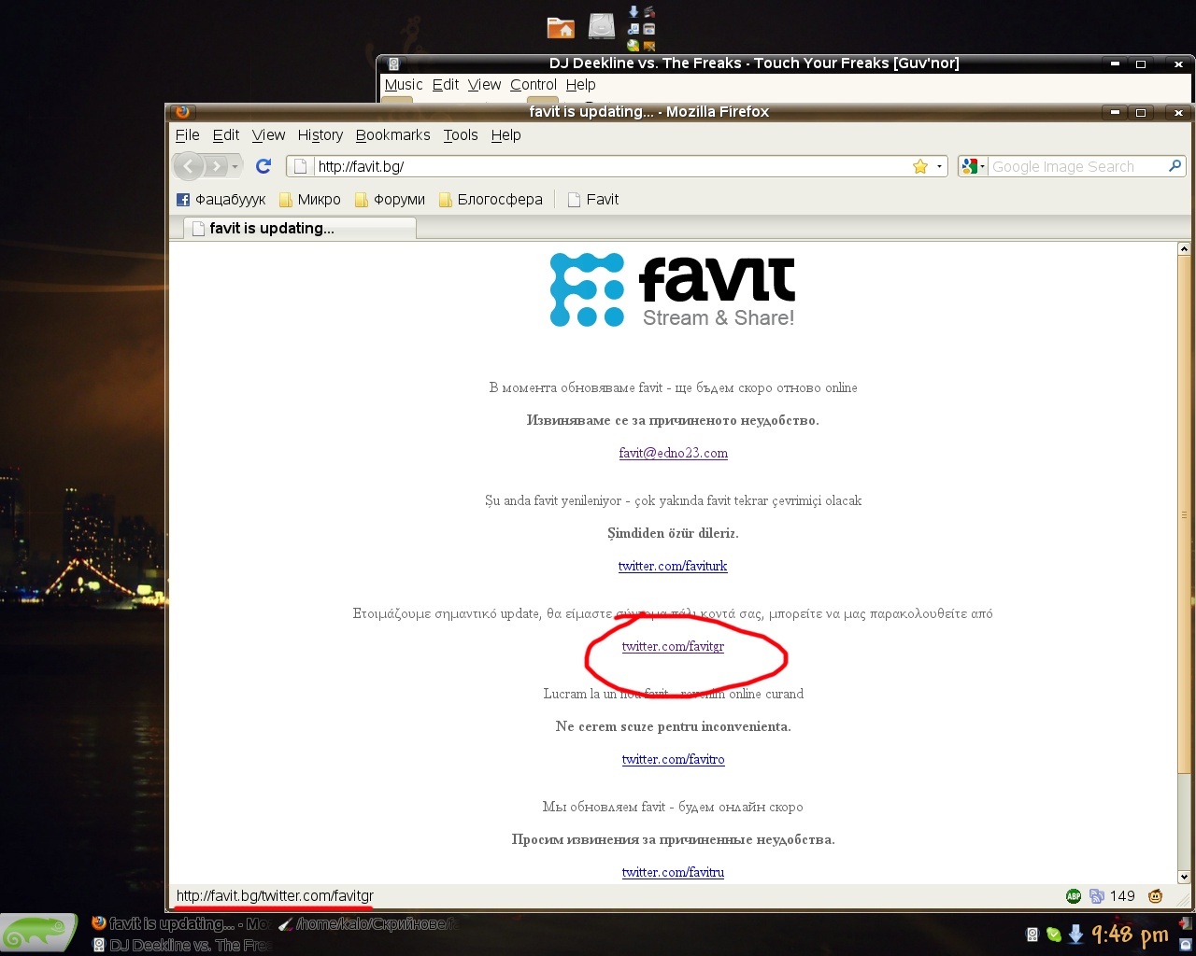Open Music menu in the DJ Deekline window

pyautogui.click(x=404, y=84)
